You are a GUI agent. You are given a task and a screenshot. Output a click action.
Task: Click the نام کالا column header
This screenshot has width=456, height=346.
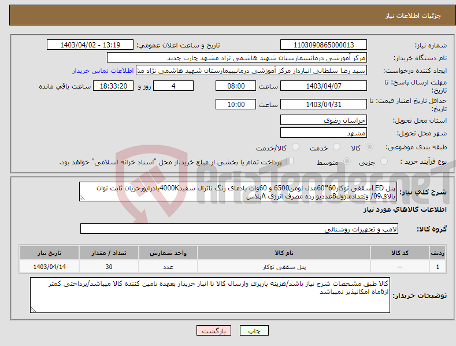point(284,253)
